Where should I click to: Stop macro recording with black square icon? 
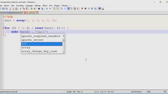coord(85,9)
